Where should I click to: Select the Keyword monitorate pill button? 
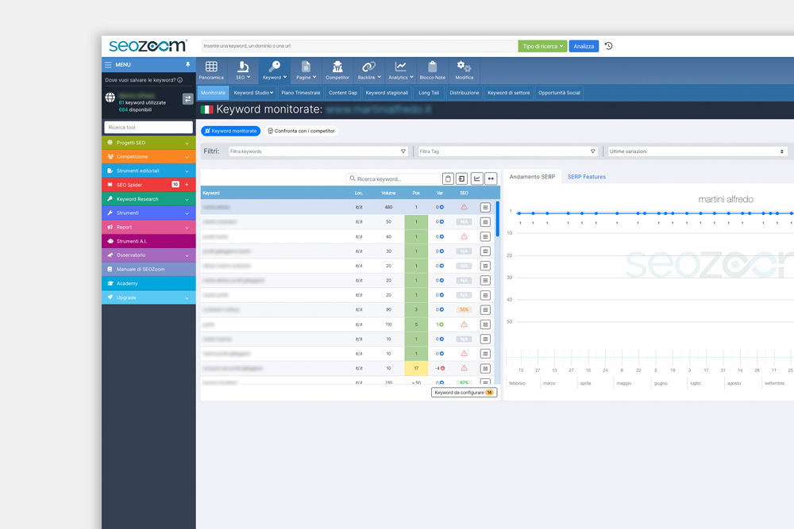(231, 131)
